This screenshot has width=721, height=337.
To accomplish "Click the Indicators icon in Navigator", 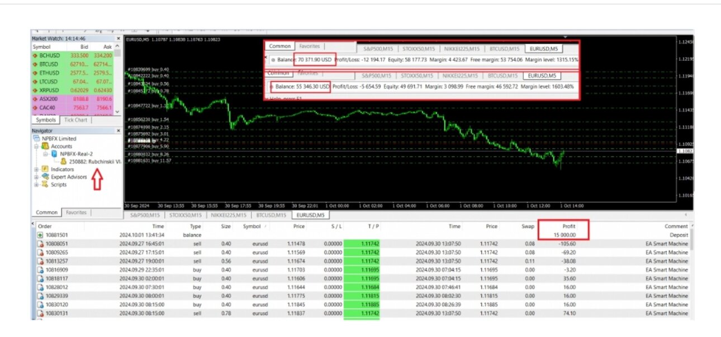I will 45,169.
